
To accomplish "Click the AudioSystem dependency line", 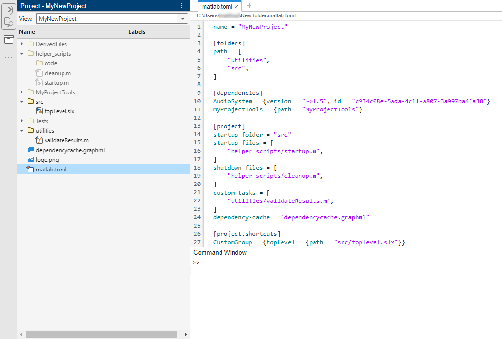I will (x=351, y=101).
